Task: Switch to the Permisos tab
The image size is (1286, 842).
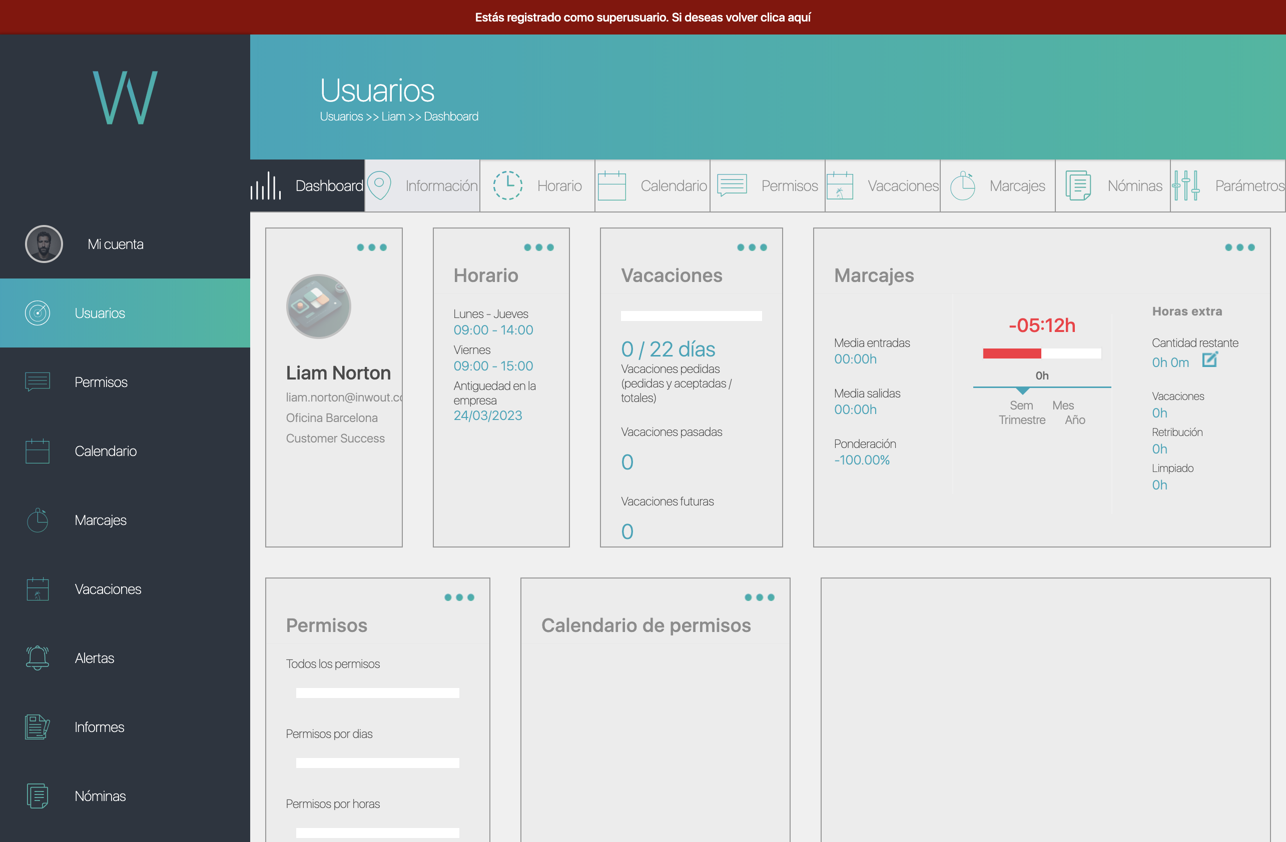Action: 767,185
